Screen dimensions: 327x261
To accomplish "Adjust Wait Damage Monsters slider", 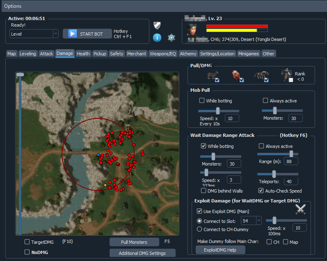I will click(213, 156).
